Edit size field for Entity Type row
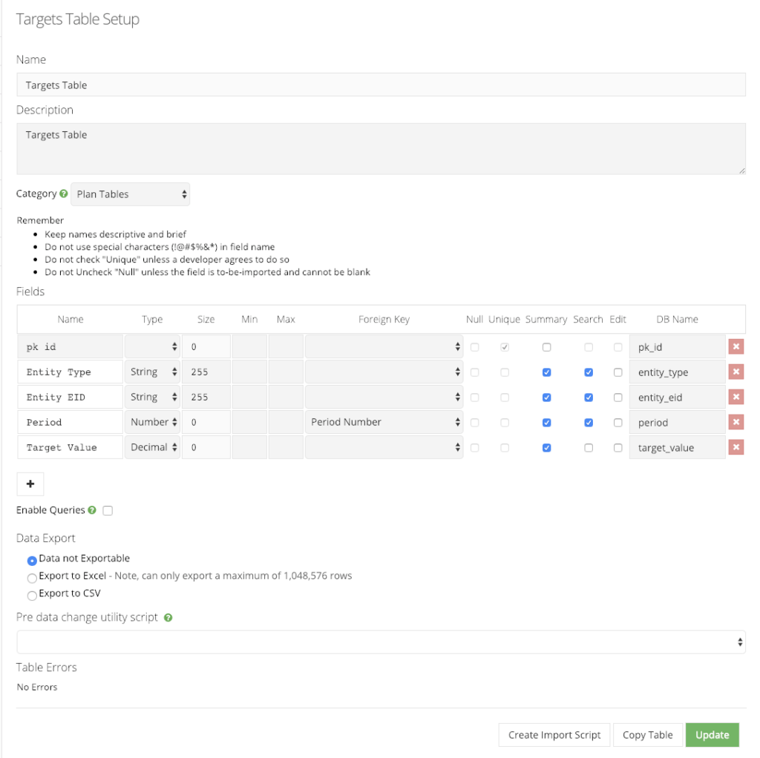The height and width of the screenshot is (758, 760). (206, 372)
